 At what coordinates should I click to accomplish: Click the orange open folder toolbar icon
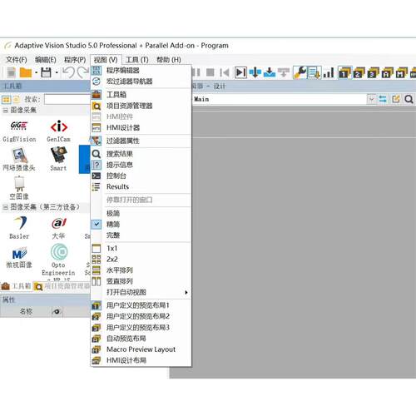[x=26, y=72]
